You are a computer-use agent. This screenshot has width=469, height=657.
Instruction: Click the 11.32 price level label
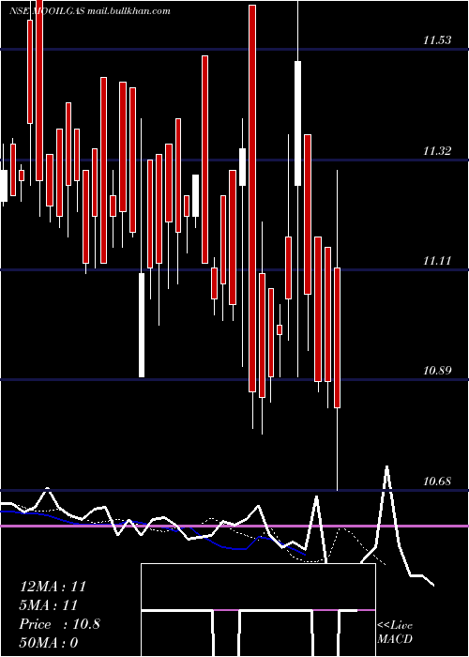tap(437, 151)
